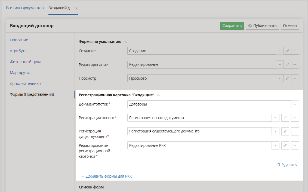Open the pencil icon for Регистрация существующего
Viewport: 308px width, 192px height.
click(285, 131)
